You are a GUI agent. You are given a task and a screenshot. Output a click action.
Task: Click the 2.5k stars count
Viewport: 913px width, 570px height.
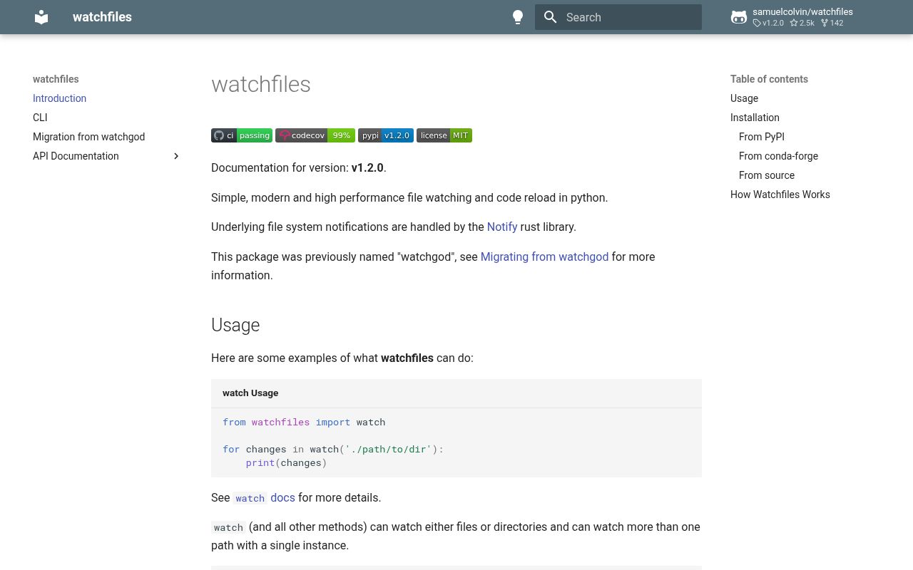(x=802, y=23)
